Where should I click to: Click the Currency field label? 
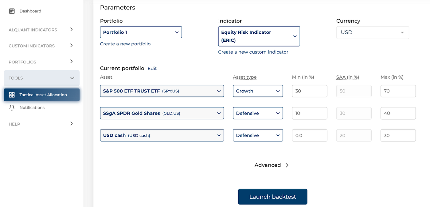coord(348,21)
